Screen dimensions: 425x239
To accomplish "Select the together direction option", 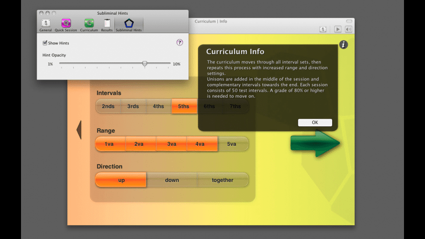I will coord(222,180).
